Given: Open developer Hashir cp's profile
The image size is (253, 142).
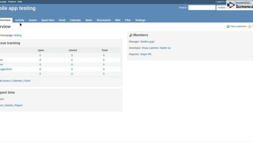Looking at the screenshot, I should [x=165, y=48].
